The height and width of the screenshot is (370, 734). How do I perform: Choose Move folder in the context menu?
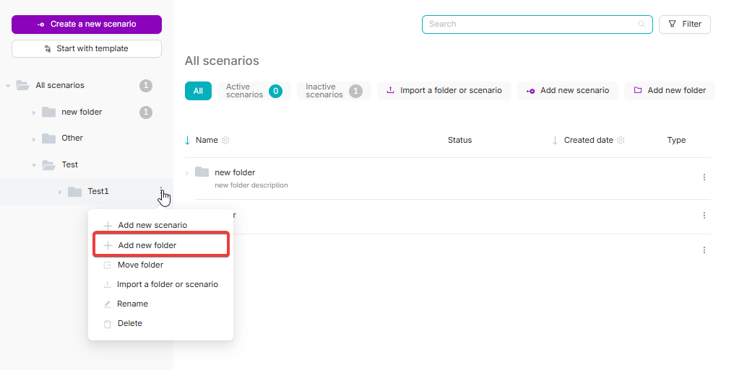point(140,265)
